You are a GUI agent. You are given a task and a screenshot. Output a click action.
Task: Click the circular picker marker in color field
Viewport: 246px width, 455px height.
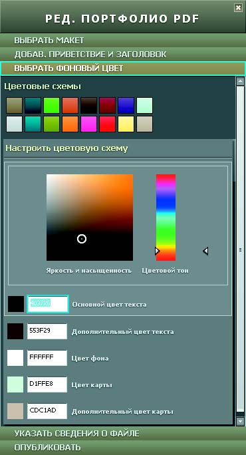tap(82, 239)
